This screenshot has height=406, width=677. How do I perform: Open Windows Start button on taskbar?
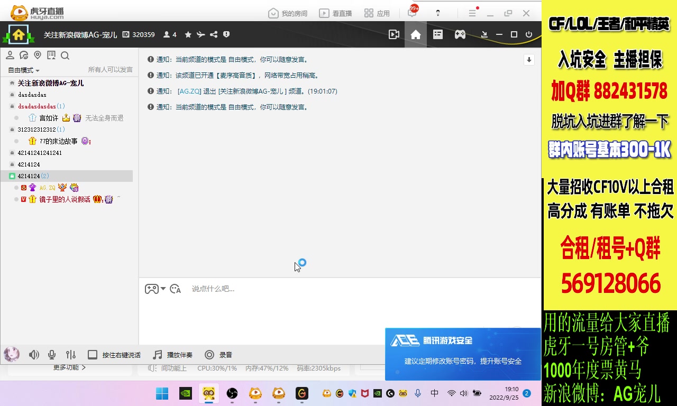pos(162,393)
